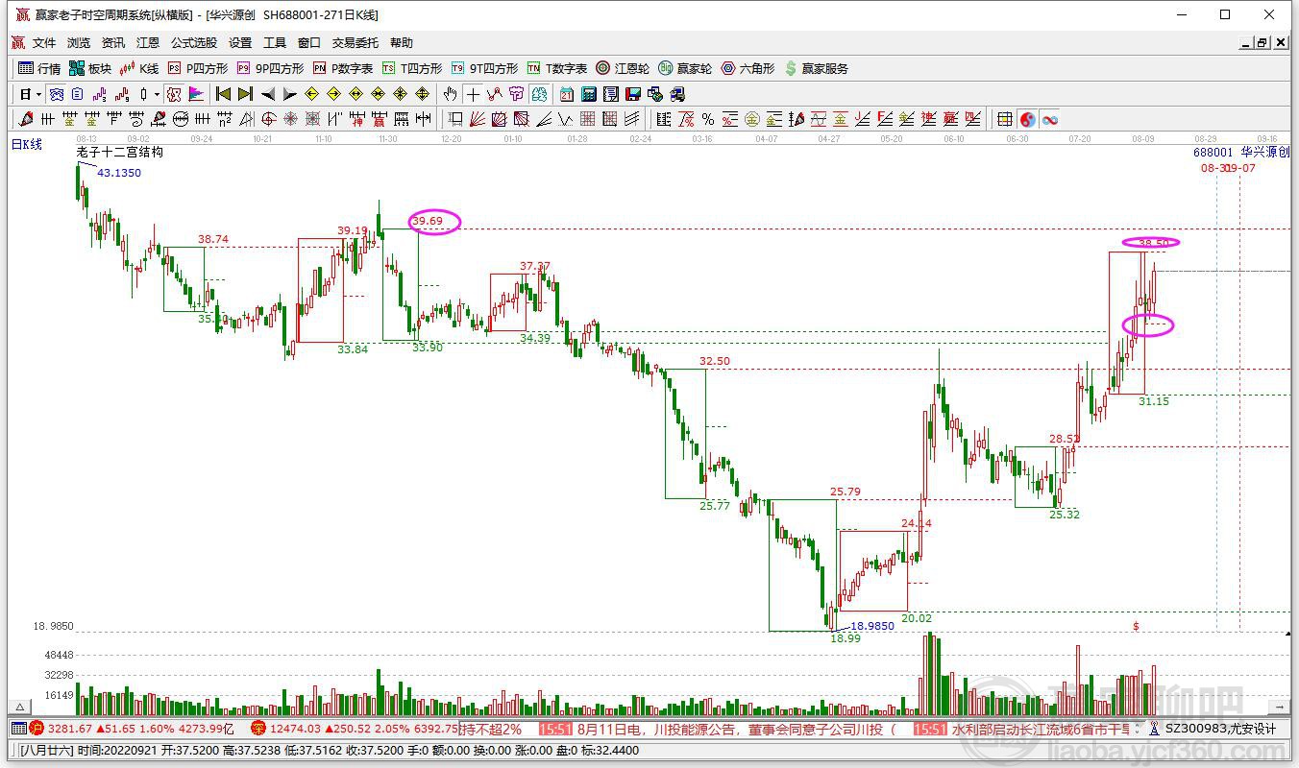Toggle the crosshair cursor tool
The width and height of the screenshot is (1299, 768).
[x=473, y=94]
